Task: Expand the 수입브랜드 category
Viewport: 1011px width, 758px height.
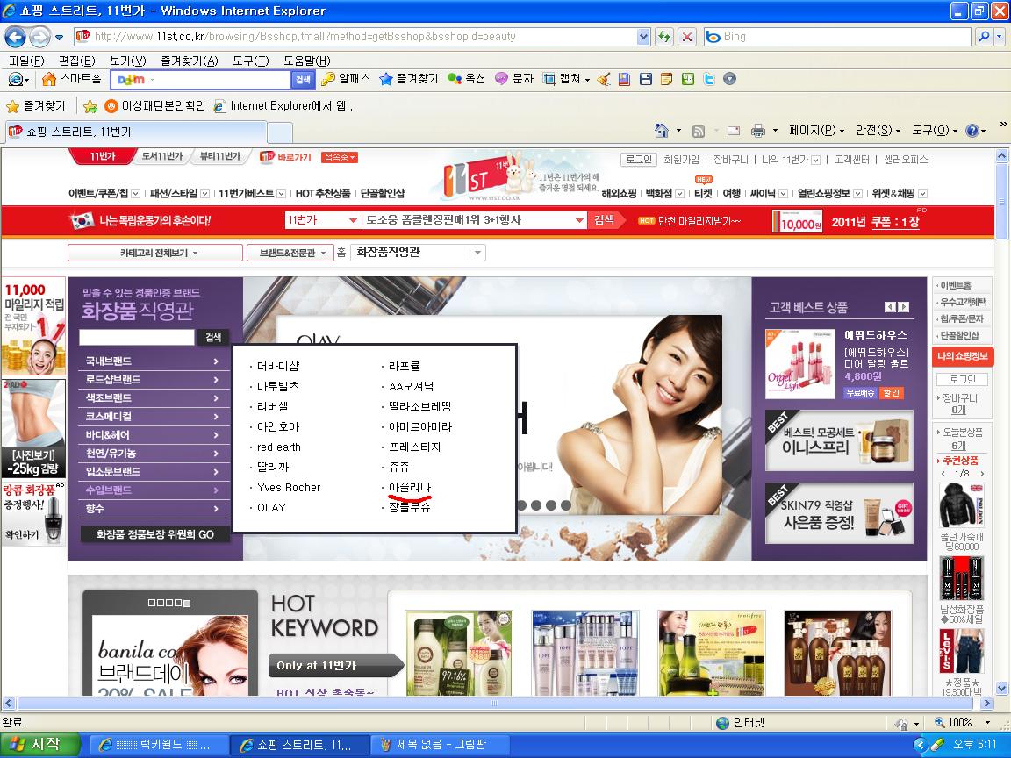Action: click(x=154, y=490)
